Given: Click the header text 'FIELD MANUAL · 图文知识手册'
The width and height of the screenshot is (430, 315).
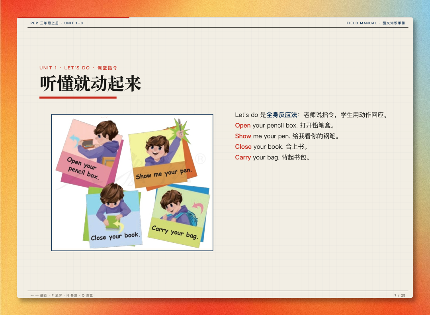Looking at the screenshot, I should pos(376,23).
